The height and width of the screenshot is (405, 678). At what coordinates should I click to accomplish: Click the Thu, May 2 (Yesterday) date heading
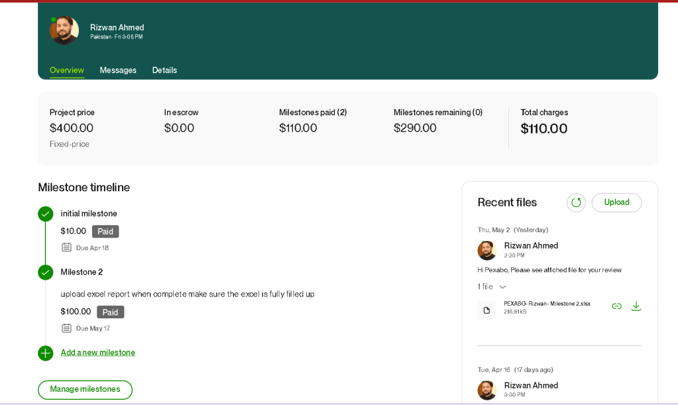[513, 230]
